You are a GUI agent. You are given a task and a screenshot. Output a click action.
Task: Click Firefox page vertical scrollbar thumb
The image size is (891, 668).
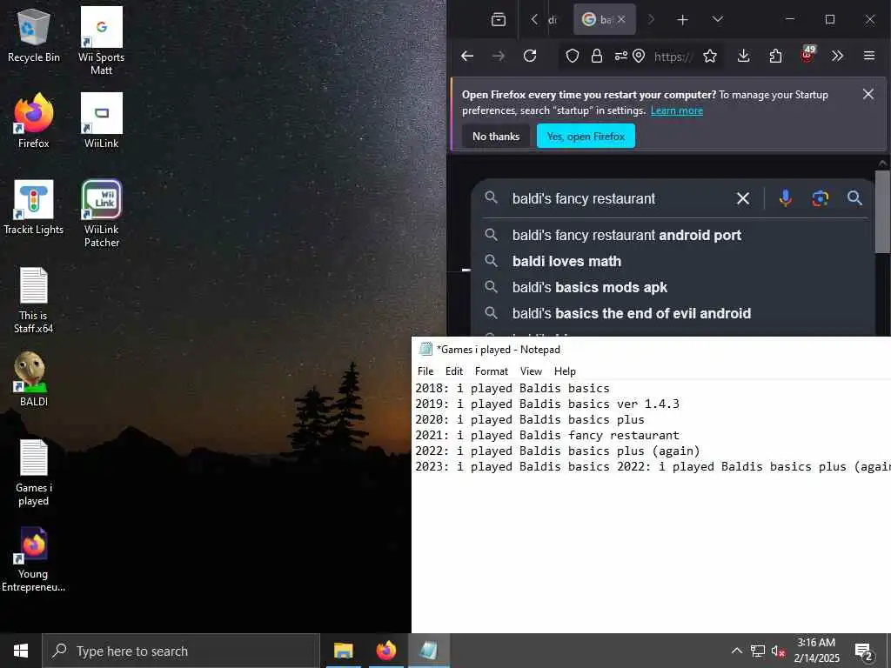click(x=882, y=211)
